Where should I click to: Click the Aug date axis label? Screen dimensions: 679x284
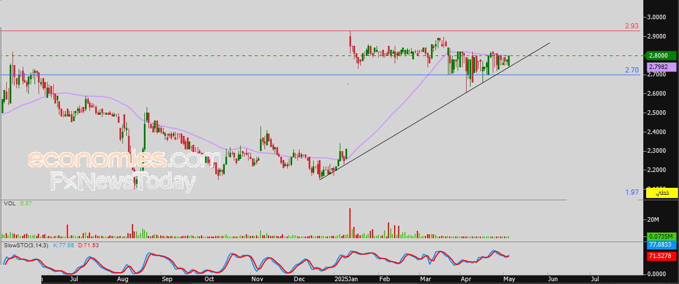[x=123, y=280]
